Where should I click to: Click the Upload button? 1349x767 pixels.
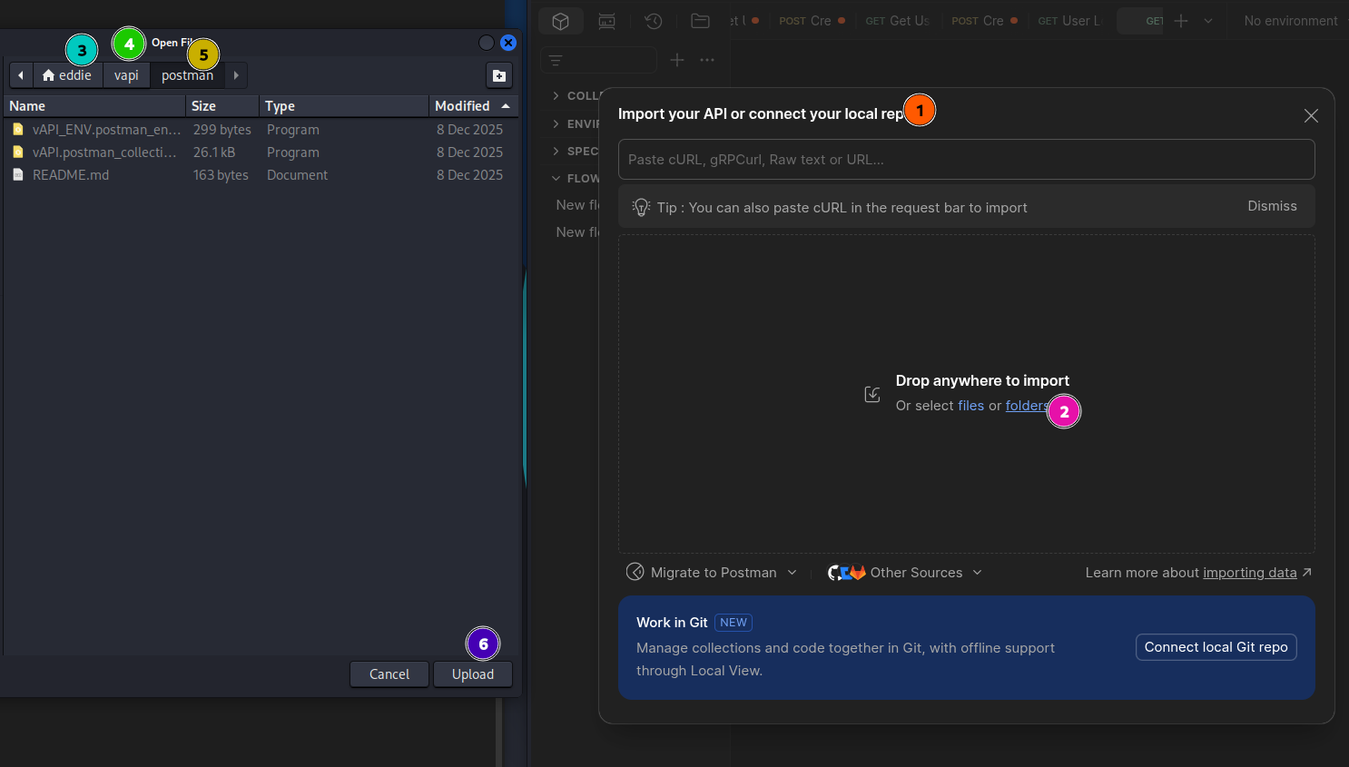click(473, 674)
